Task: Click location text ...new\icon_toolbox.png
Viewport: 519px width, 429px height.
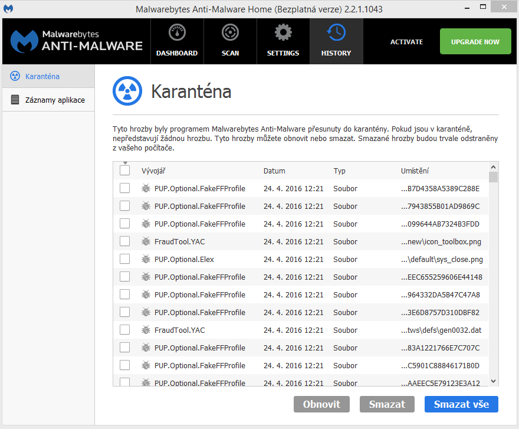Action: pyautogui.click(x=441, y=242)
